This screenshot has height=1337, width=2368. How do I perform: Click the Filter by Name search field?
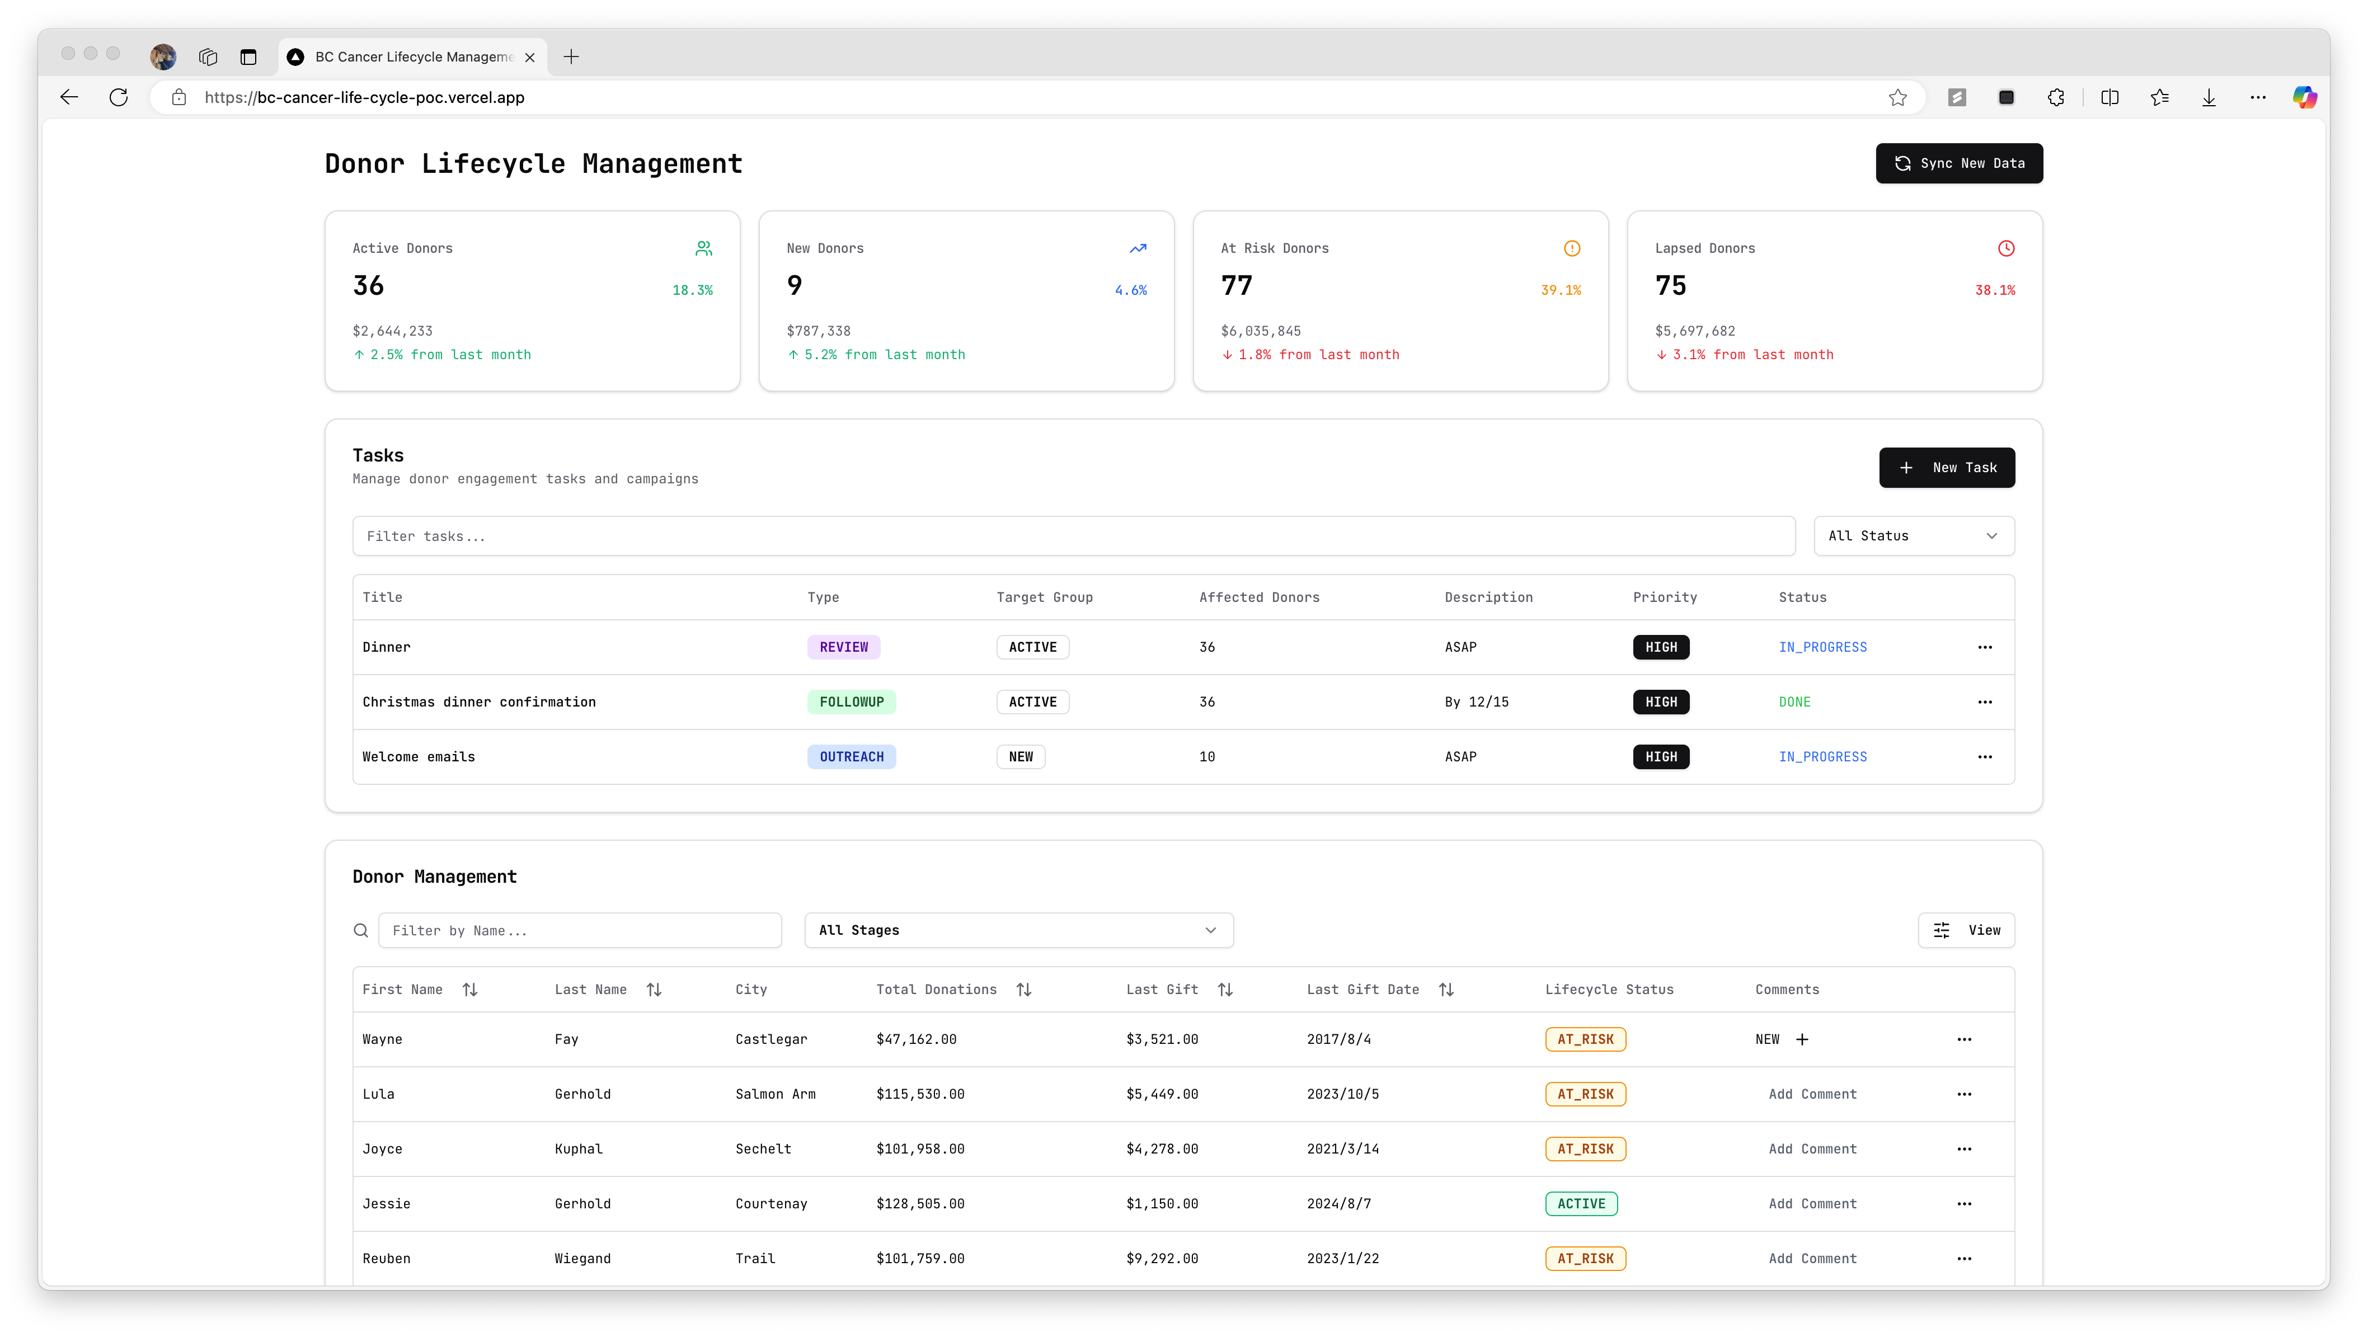(580, 930)
